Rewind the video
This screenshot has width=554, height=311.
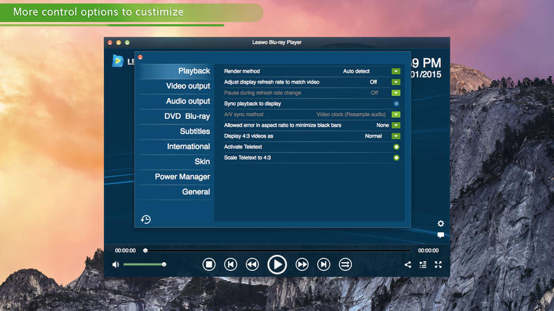(252, 264)
